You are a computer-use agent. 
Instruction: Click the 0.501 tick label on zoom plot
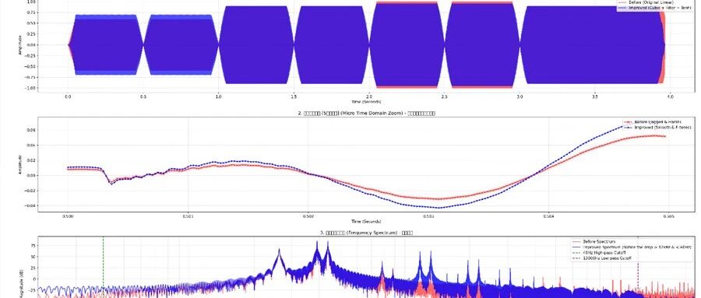[x=188, y=216]
